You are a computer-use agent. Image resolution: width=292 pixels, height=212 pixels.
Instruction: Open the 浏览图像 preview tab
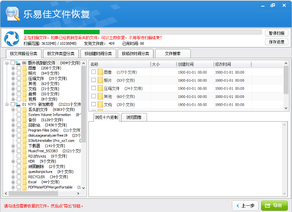pyautogui.click(x=133, y=117)
